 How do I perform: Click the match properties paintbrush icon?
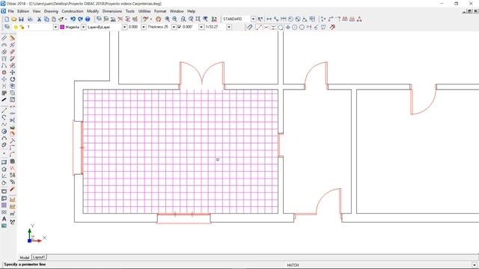pos(61,19)
